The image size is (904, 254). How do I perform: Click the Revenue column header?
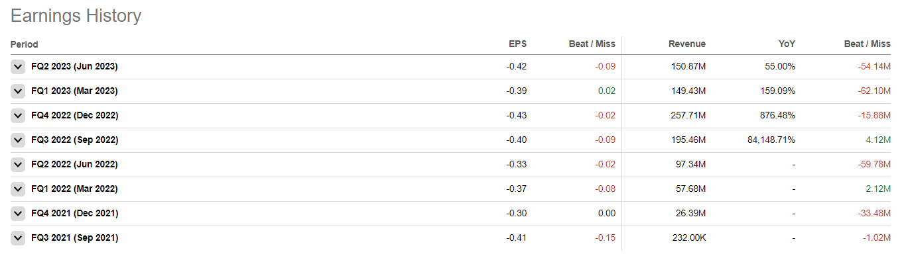point(686,44)
